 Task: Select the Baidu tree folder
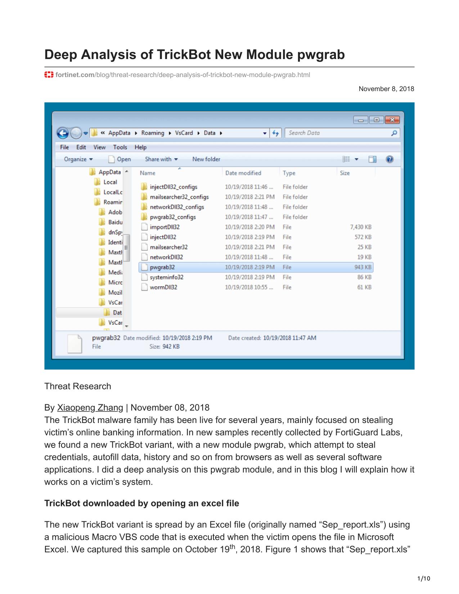click(111, 222)
